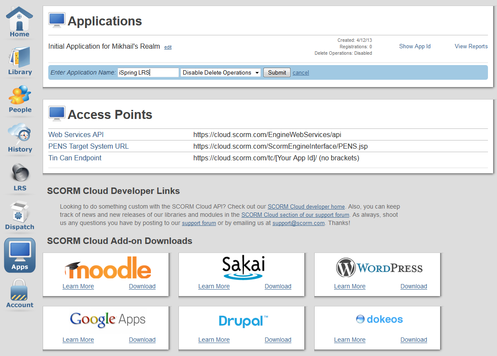Click the Google Apps logo
Viewport: 497px width, 356px height.
click(x=108, y=319)
